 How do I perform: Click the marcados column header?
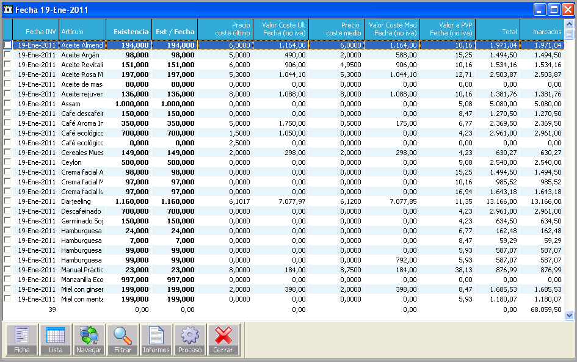[542, 29]
